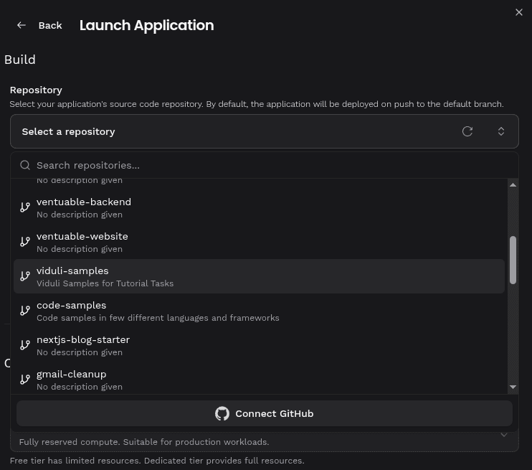
Task: Click the search magnifier icon
Action: (x=25, y=165)
